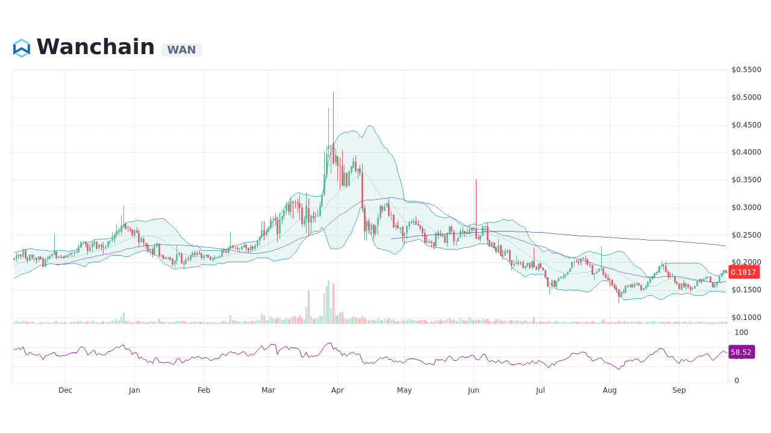Click the RSI axis label 0
Screen dimensions: 771x433
pyautogui.click(x=737, y=381)
